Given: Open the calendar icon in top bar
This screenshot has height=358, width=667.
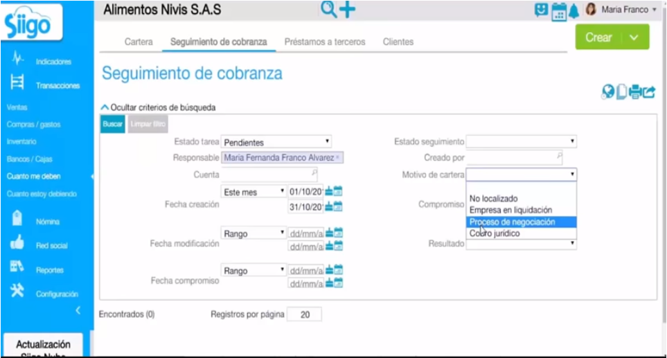Looking at the screenshot, I should point(559,12).
